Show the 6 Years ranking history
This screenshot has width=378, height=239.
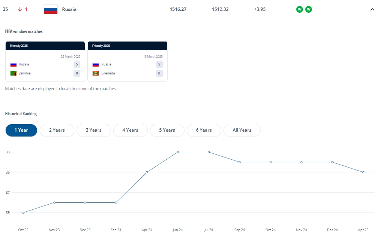(204, 130)
